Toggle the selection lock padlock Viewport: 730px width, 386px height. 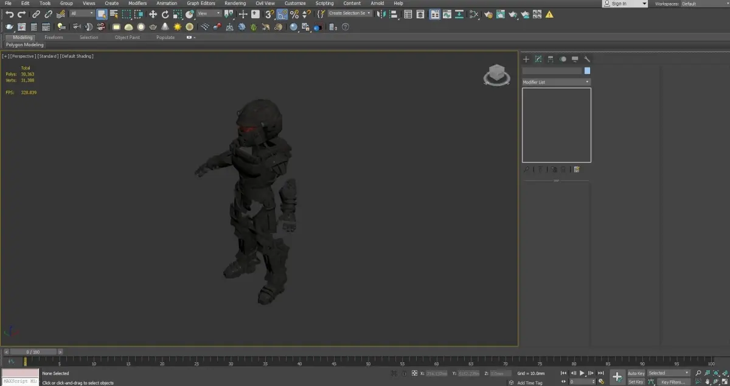(x=403, y=373)
